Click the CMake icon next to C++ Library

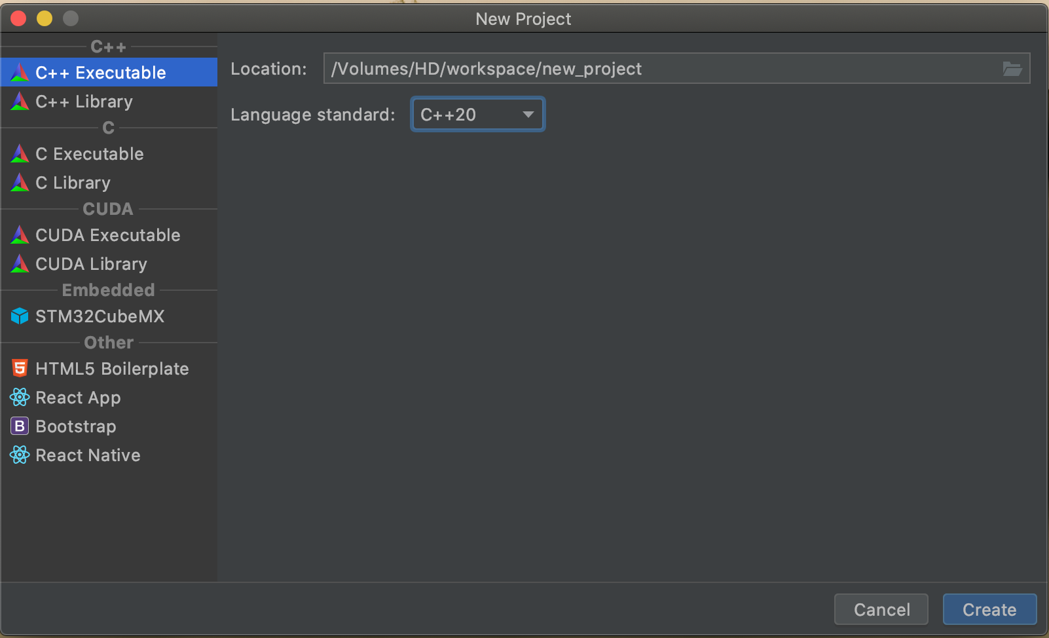tap(20, 101)
